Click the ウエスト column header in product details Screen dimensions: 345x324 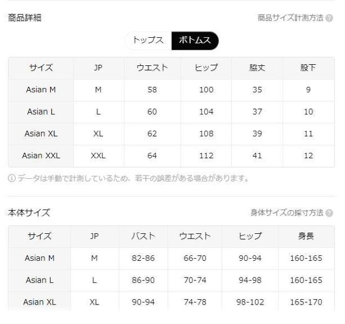coord(152,68)
